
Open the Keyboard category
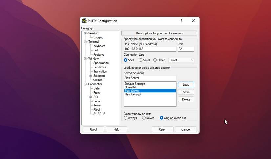point(99,46)
